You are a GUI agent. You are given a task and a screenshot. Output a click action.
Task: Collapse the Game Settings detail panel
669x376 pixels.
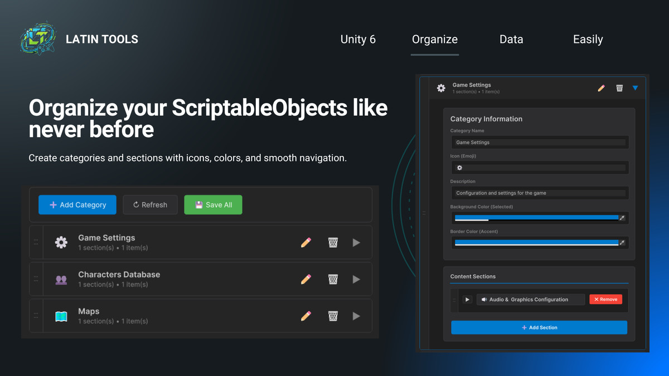point(635,87)
